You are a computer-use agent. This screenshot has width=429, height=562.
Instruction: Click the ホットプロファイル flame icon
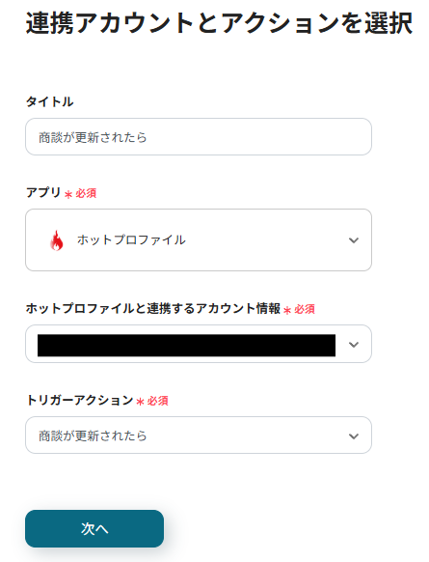tap(57, 239)
